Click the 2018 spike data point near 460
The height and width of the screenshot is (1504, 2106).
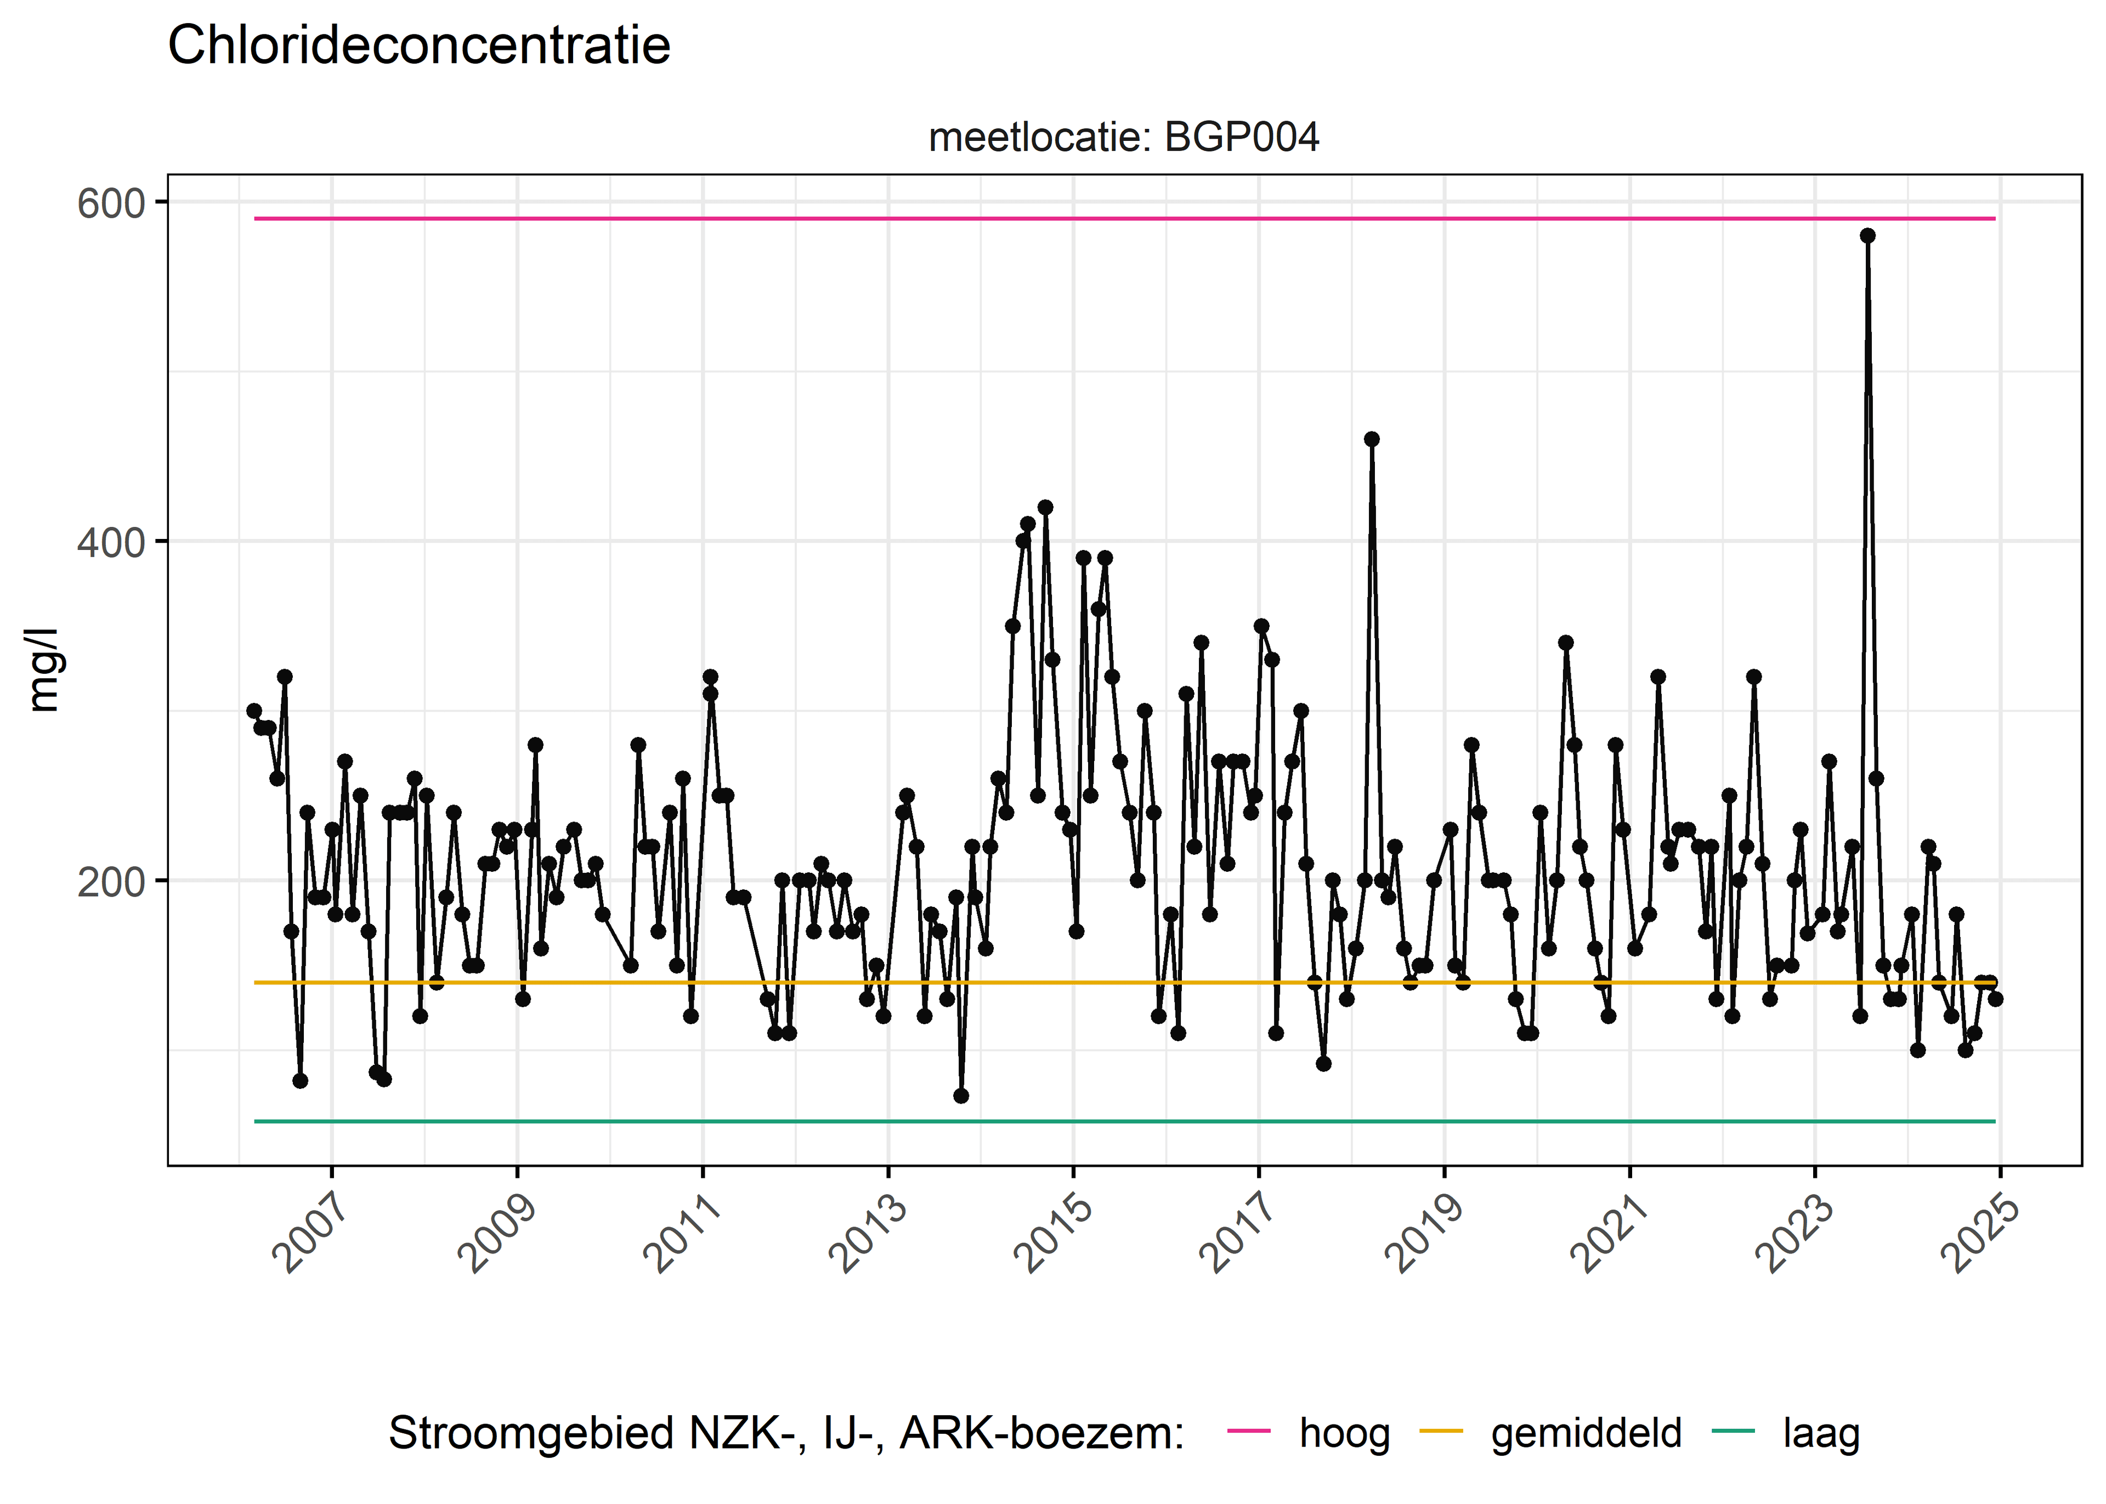pyautogui.click(x=1372, y=439)
